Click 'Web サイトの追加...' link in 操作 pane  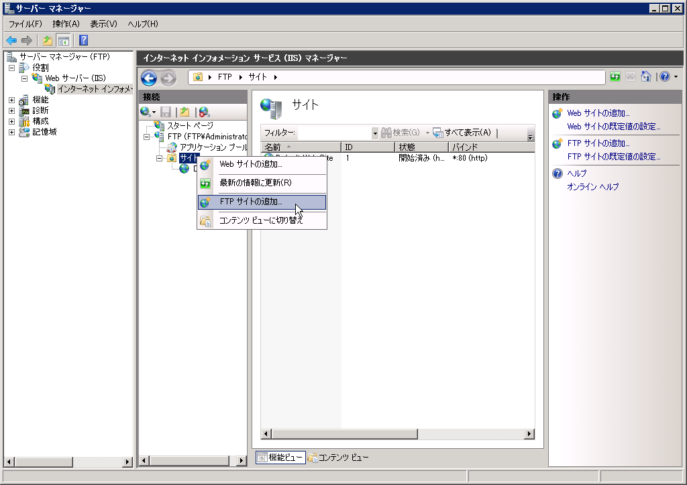[x=598, y=113]
